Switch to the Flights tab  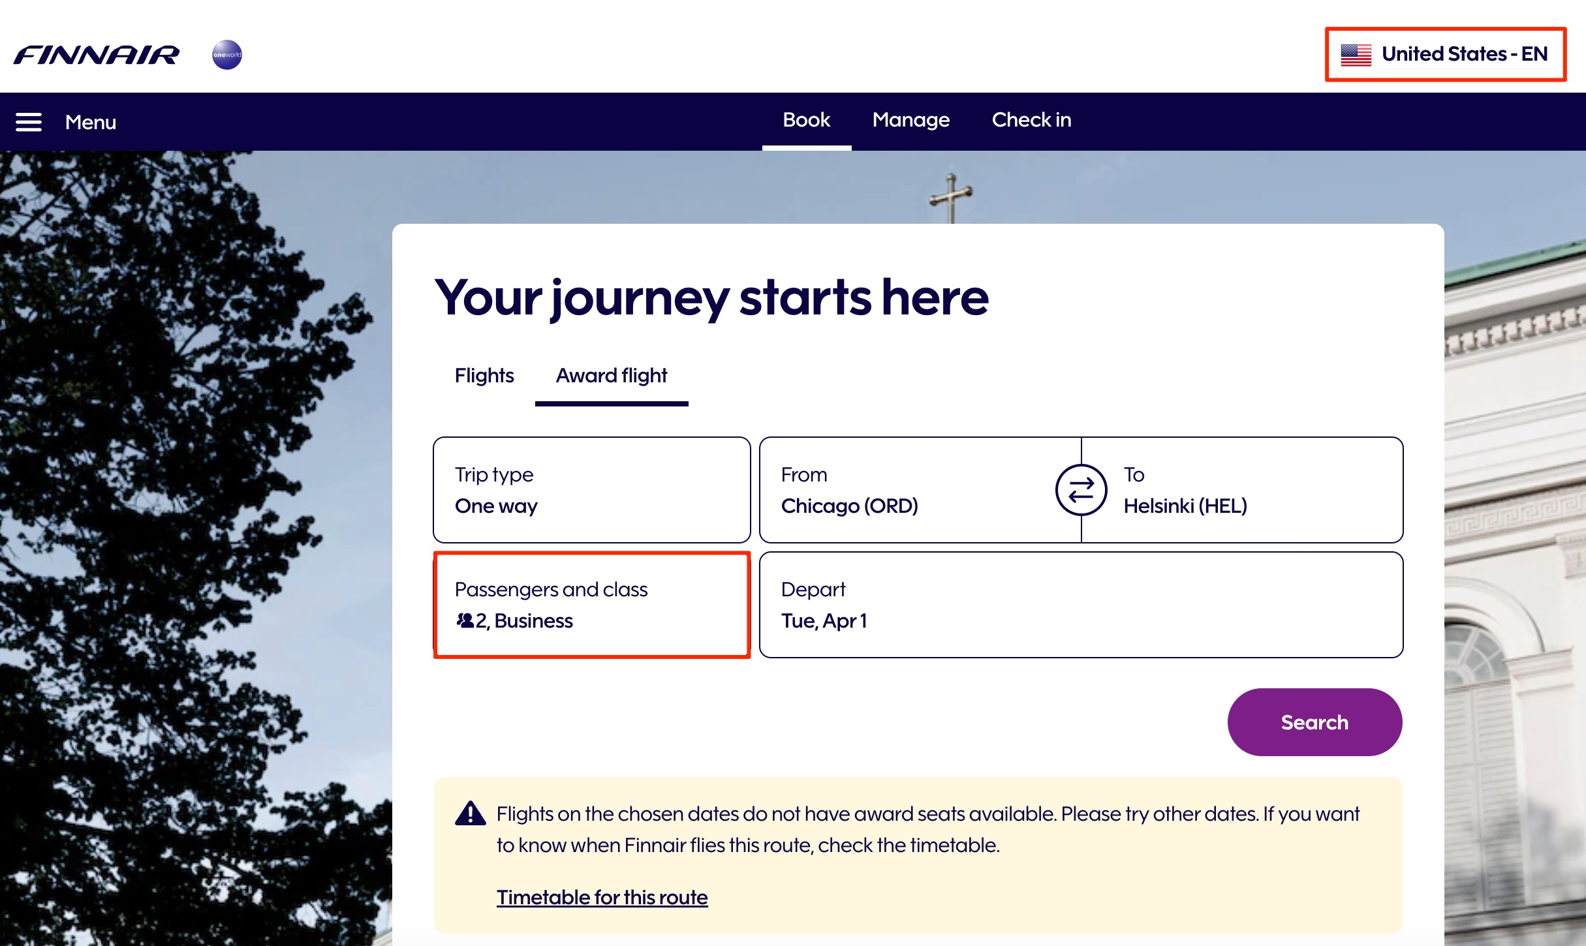click(483, 376)
